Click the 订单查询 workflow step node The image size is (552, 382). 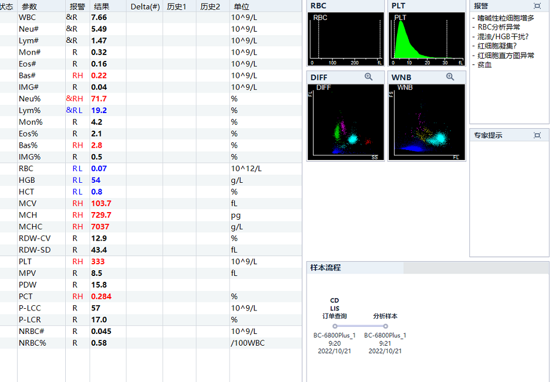(x=335, y=326)
